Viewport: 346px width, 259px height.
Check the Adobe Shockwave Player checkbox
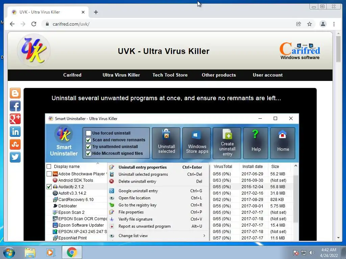click(49, 174)
